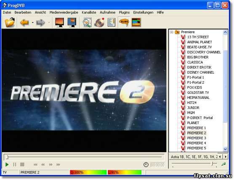234x180 pixels.
Task: Open dropdown next to the forward arrow
Action: tap(49, 23)
